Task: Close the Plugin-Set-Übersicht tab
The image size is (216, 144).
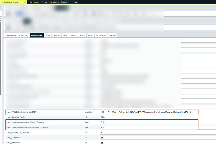Action: coord(76,2)
